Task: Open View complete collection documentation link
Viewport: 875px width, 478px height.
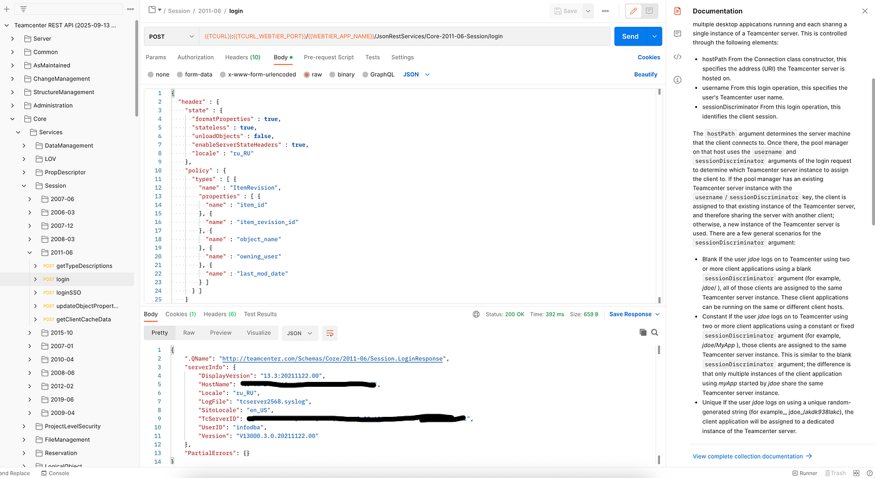Action: pos(752,457)
